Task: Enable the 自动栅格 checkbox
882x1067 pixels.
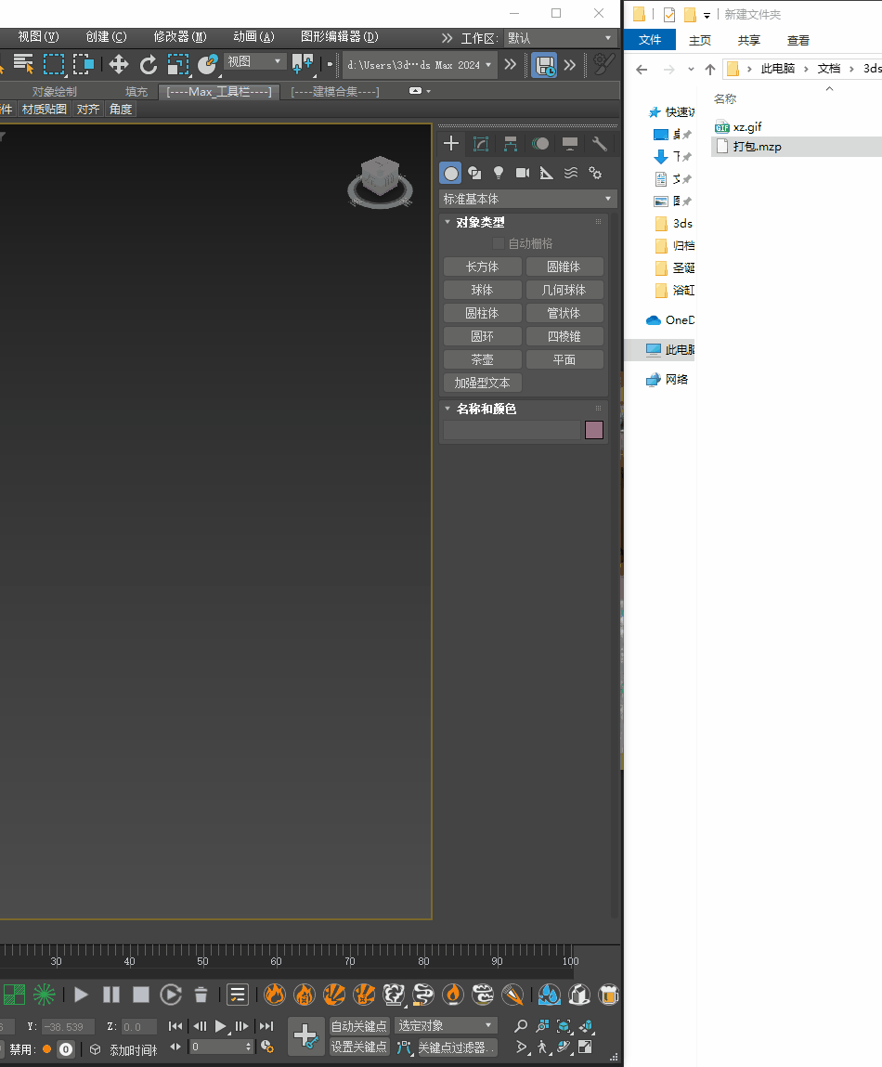Action: coord(499,243)
